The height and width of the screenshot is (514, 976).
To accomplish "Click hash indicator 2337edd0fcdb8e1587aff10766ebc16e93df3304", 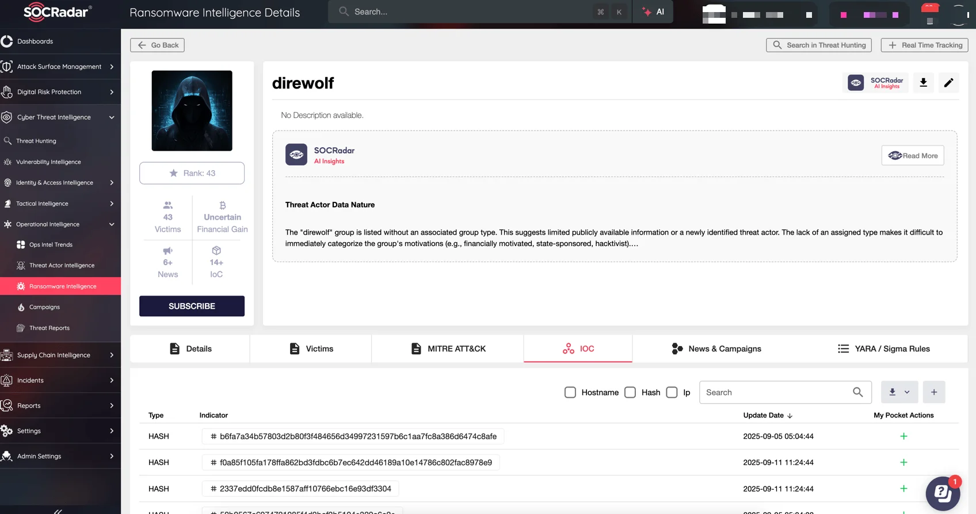I will 300,489.
